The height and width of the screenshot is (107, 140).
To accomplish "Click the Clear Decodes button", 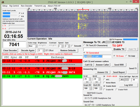I will coord(10,50).
